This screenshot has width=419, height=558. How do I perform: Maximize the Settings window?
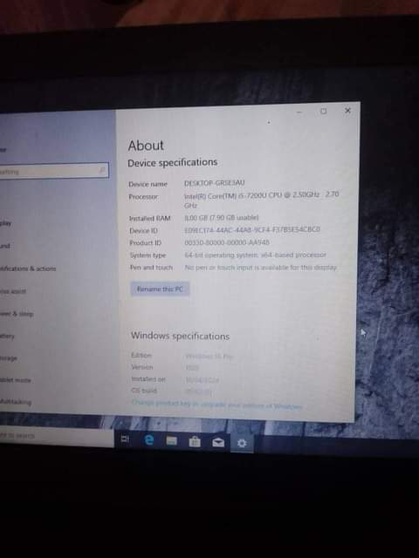click(324, 112)
